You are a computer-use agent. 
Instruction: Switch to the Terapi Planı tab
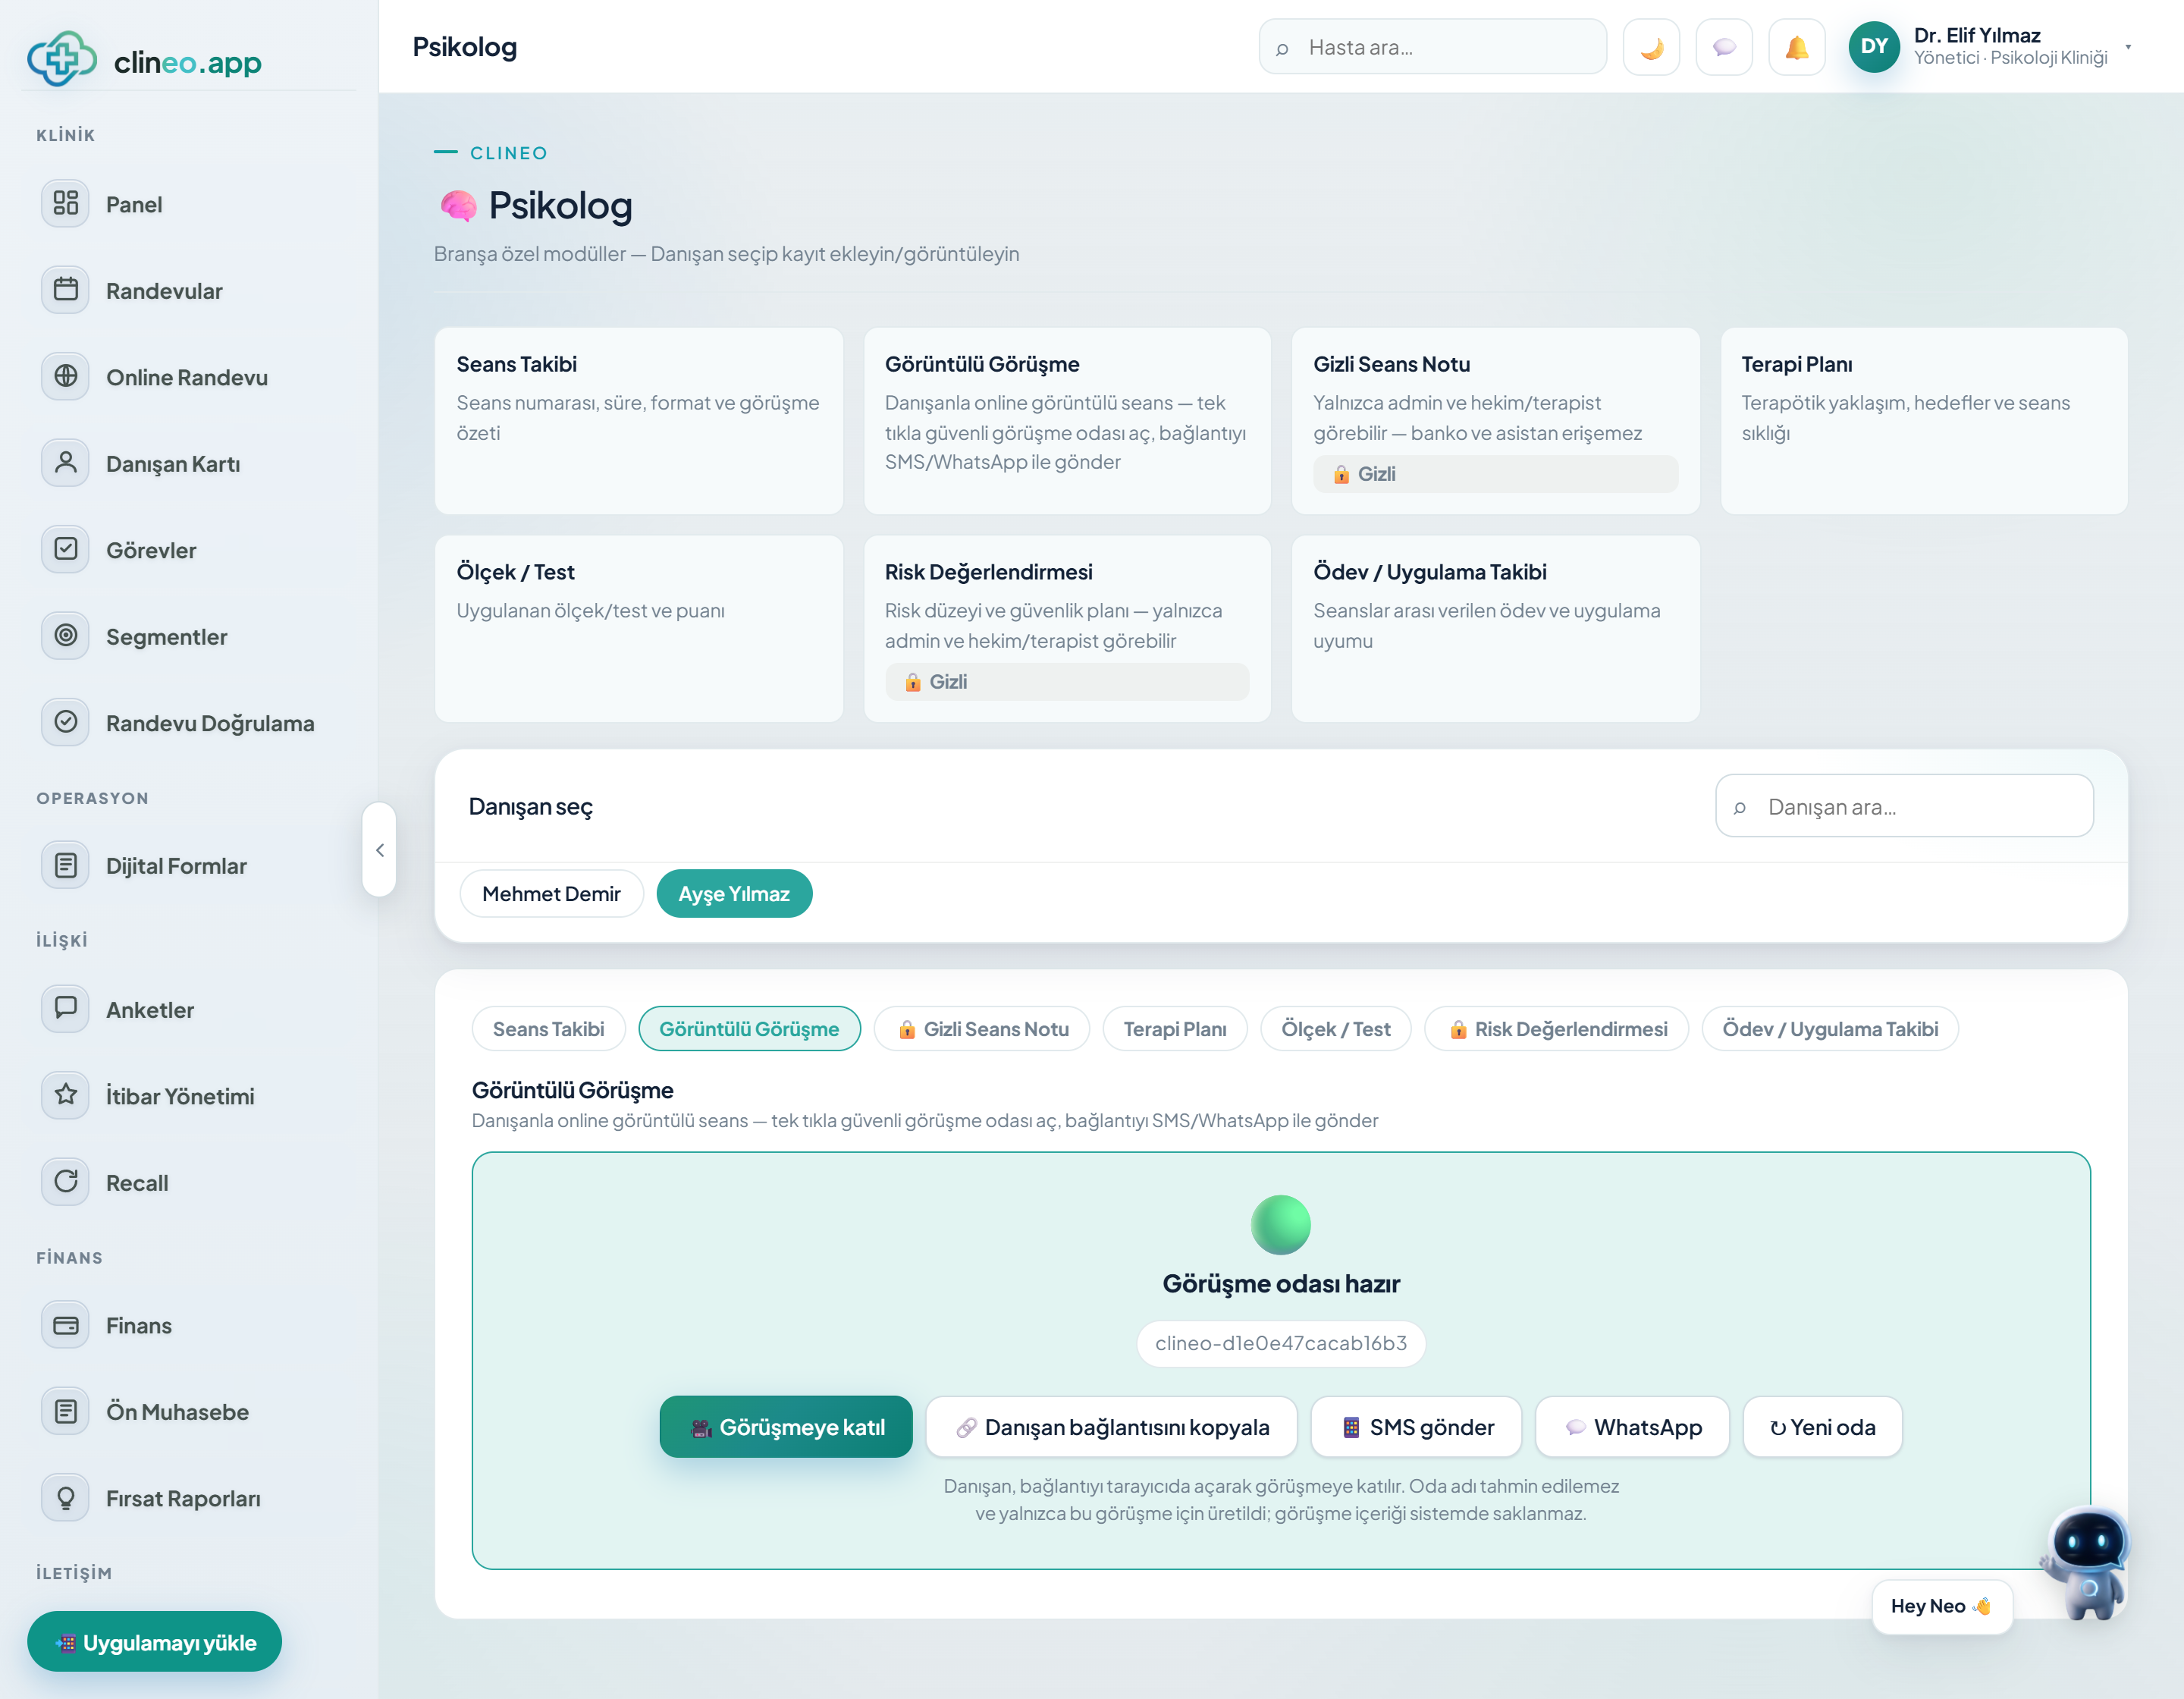pyautogui.click(x=1175, y=1029)
